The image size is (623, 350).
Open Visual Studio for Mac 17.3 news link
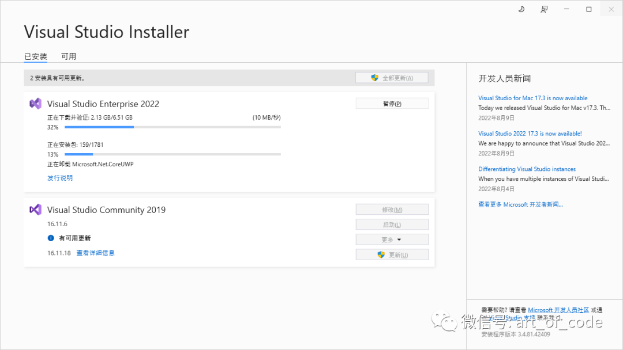532,98
